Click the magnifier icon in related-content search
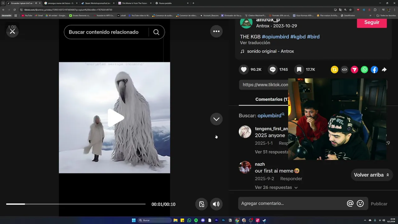Viewport: 398px width, 224px height. tap(156, 32)
